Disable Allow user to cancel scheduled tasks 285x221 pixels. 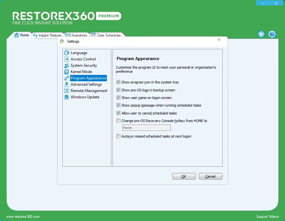coord(118,113)
